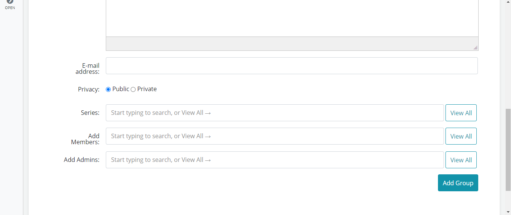Click inside the large description text area

click(x=292, y=18)
